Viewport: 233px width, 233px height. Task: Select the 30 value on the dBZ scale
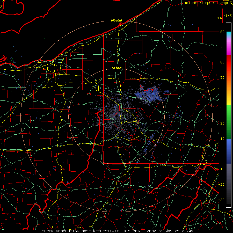(x=222, y=108)
